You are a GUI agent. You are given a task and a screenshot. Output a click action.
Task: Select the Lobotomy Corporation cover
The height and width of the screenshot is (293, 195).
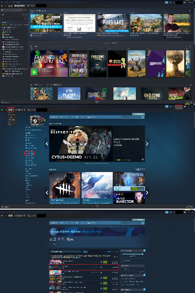tap(117, 63)
